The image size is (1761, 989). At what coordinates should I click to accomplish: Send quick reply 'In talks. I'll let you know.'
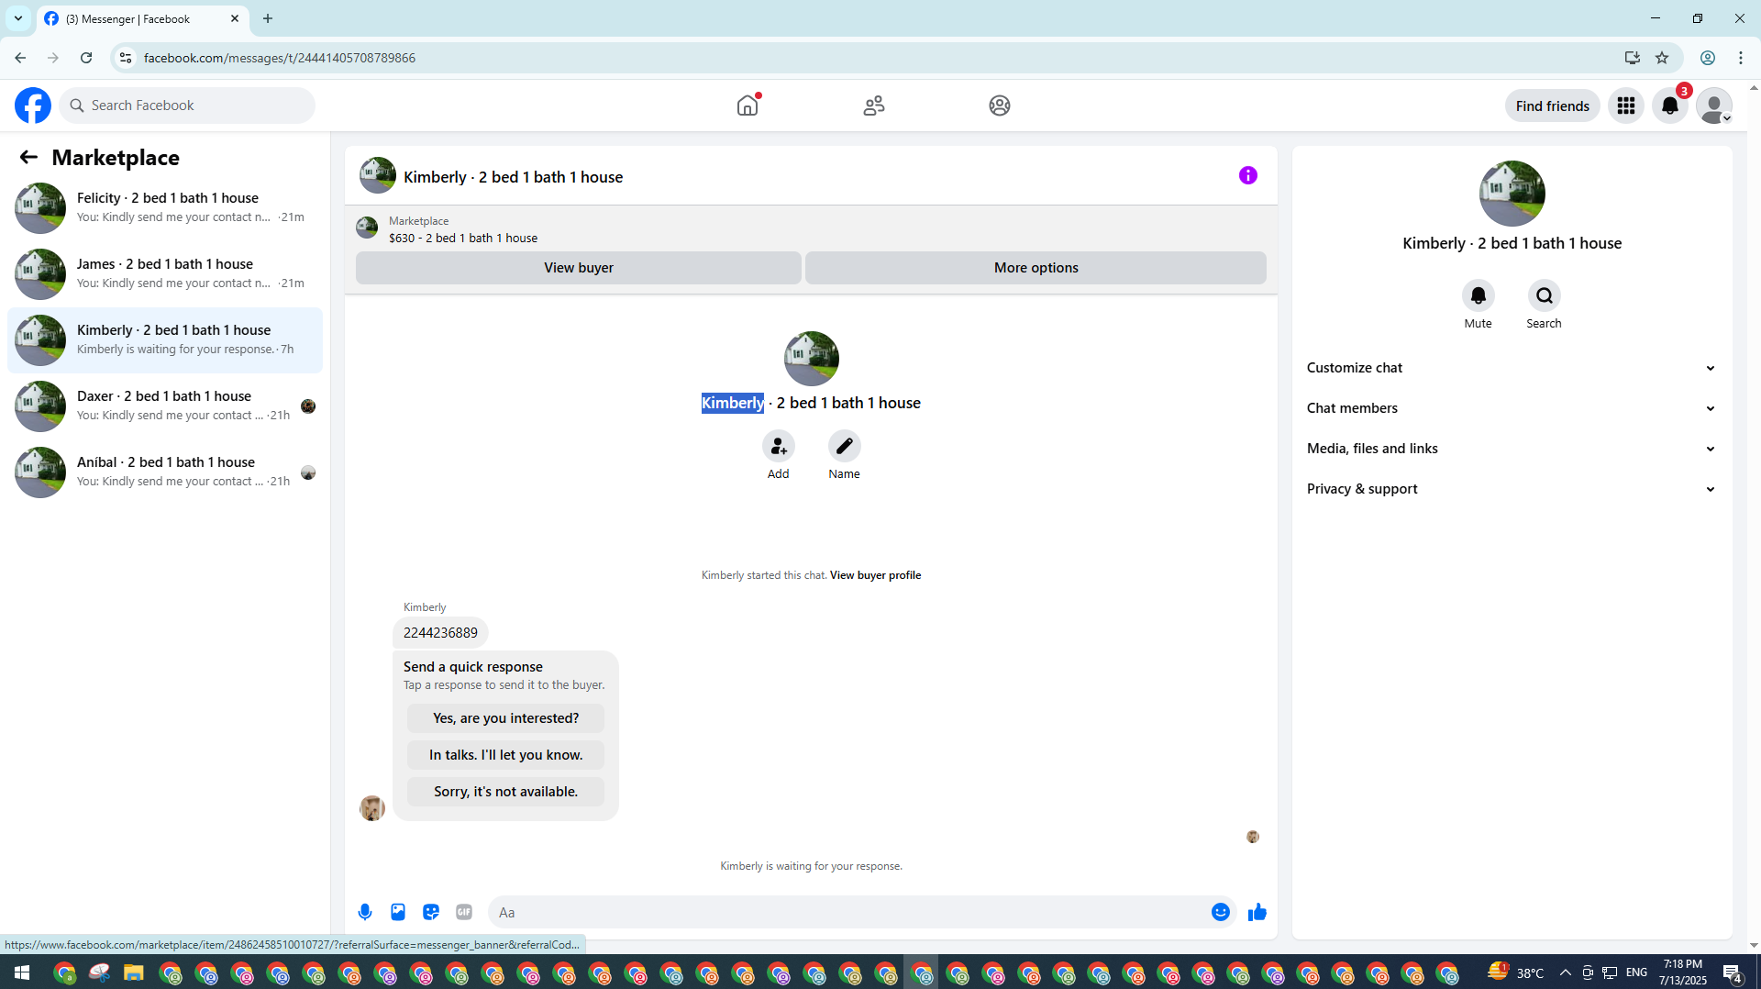point(505,755)
